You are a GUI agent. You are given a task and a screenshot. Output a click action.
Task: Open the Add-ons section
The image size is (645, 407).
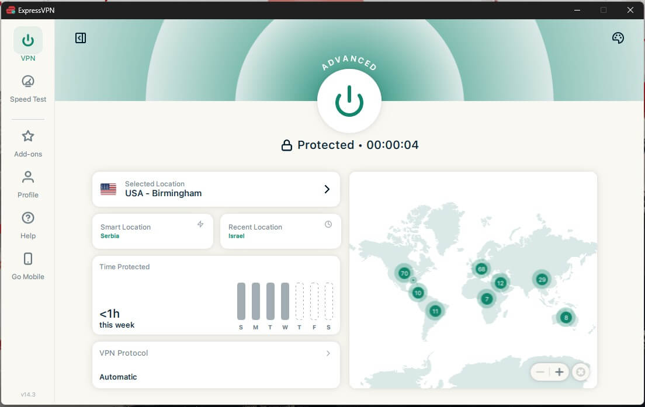click(x=28, y=144)
